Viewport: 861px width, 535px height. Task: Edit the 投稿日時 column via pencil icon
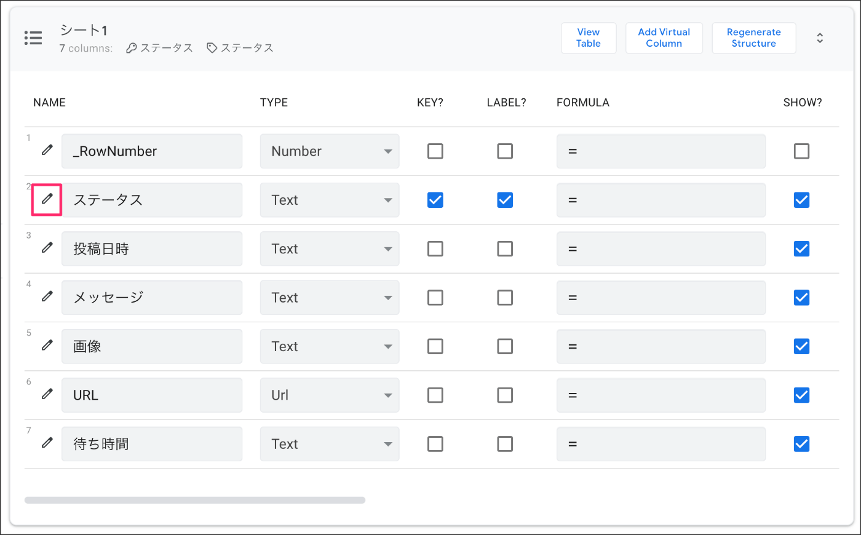pos(47,248)
